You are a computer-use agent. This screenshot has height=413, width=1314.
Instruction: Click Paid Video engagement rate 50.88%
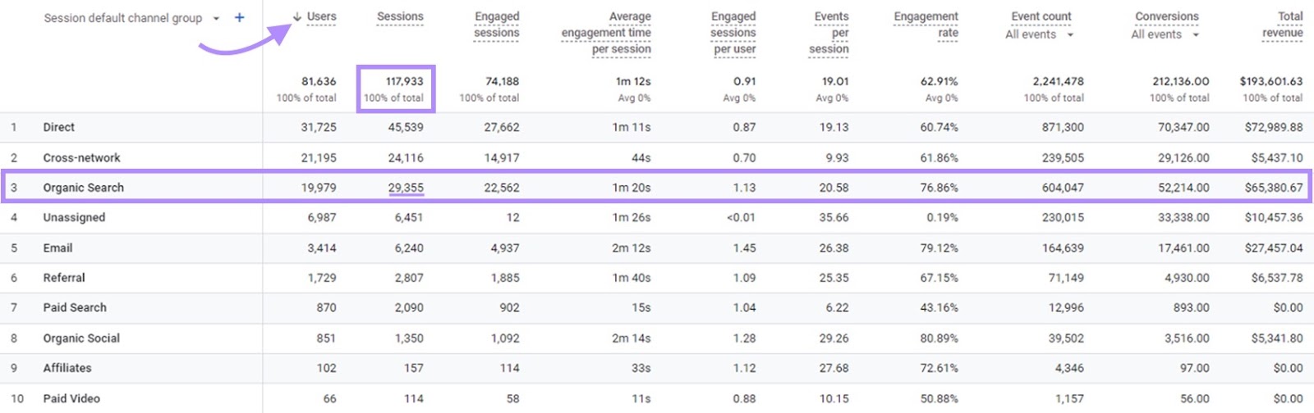939,398
